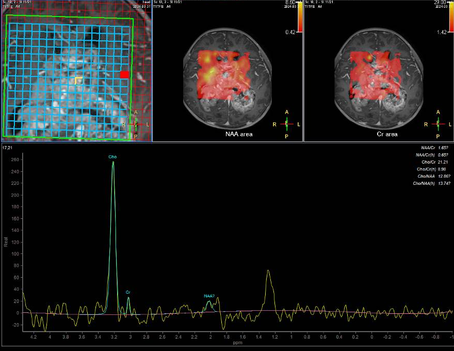The height and width of the screenshot is (351, 454).
Task: Click the NAA area brain map image
Action: tap(228, 79)
